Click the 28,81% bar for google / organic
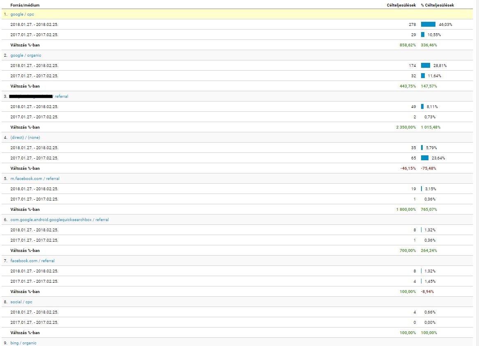479x346 pixels. [426, 66]
